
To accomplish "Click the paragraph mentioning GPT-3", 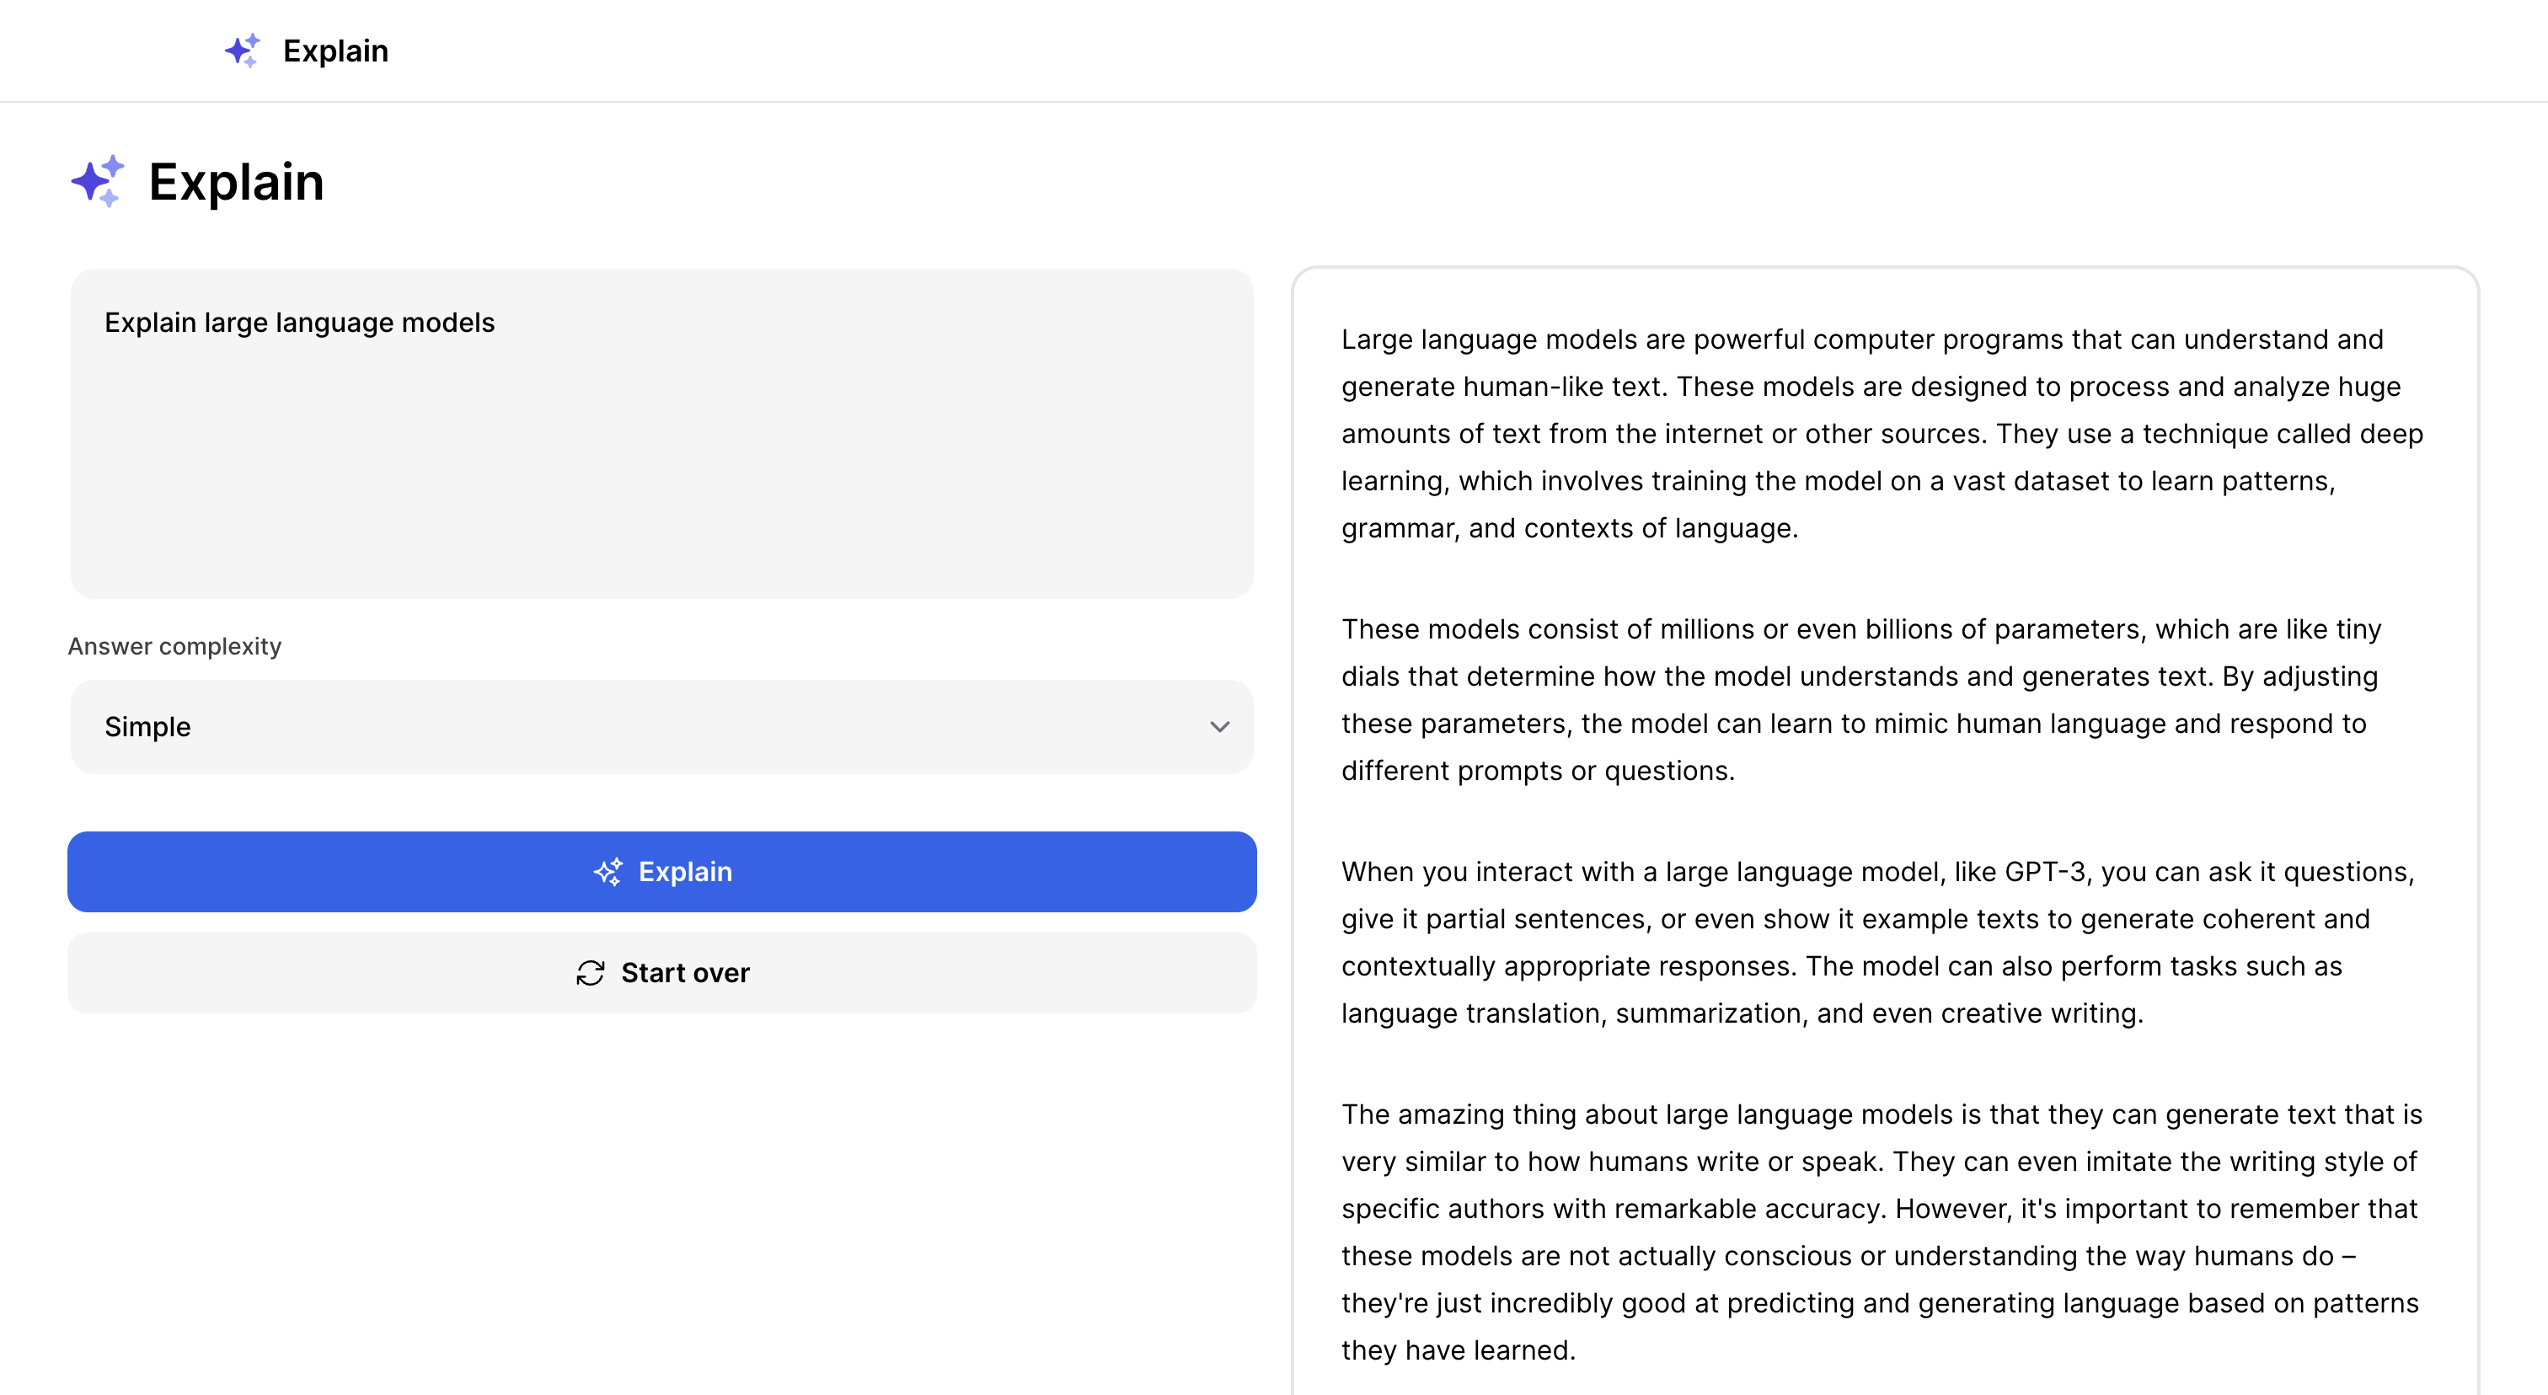I will 1879,942.
